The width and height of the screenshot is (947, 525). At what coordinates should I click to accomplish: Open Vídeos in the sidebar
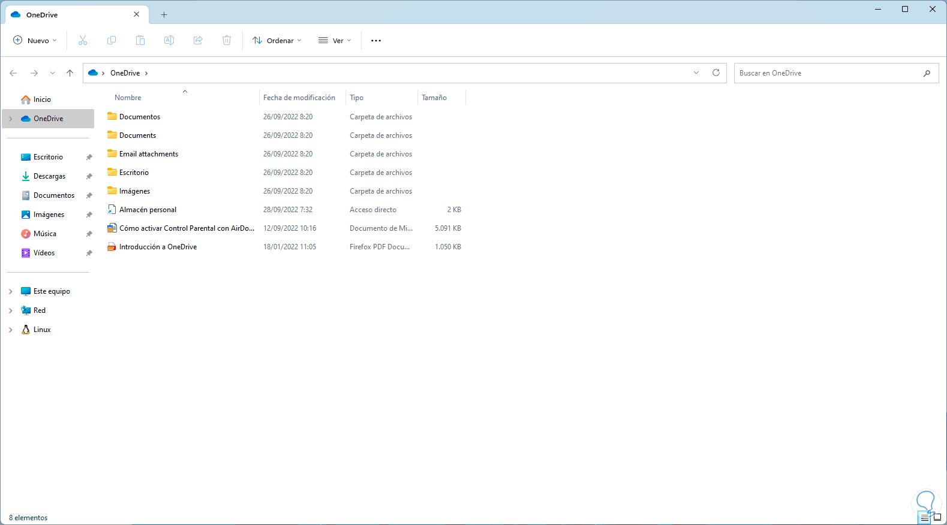[44, 253]
